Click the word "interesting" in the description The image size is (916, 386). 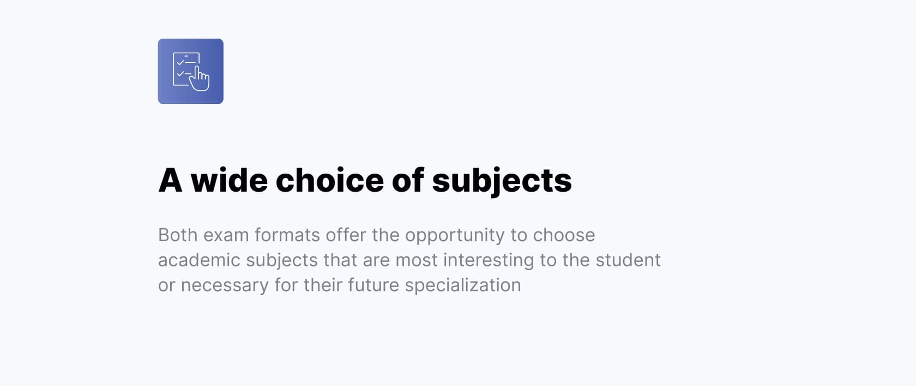point(489,260)
